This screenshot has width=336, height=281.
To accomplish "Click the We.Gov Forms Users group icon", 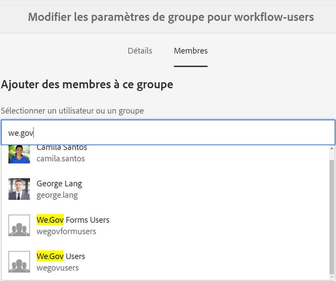I will tap(19, 225).
